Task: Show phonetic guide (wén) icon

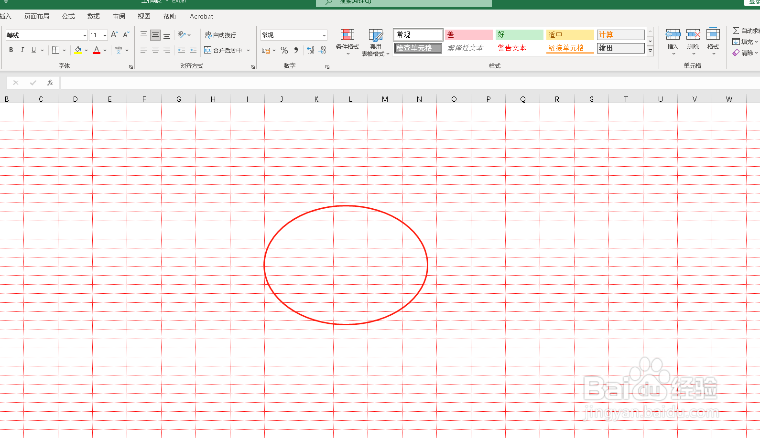Action: [119, 50]
